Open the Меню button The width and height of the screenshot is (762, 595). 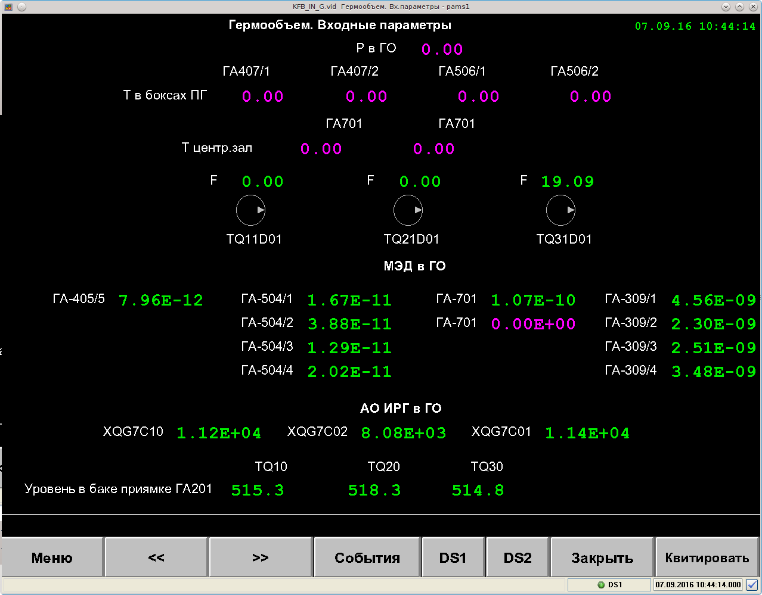click(x=52, y=558)
